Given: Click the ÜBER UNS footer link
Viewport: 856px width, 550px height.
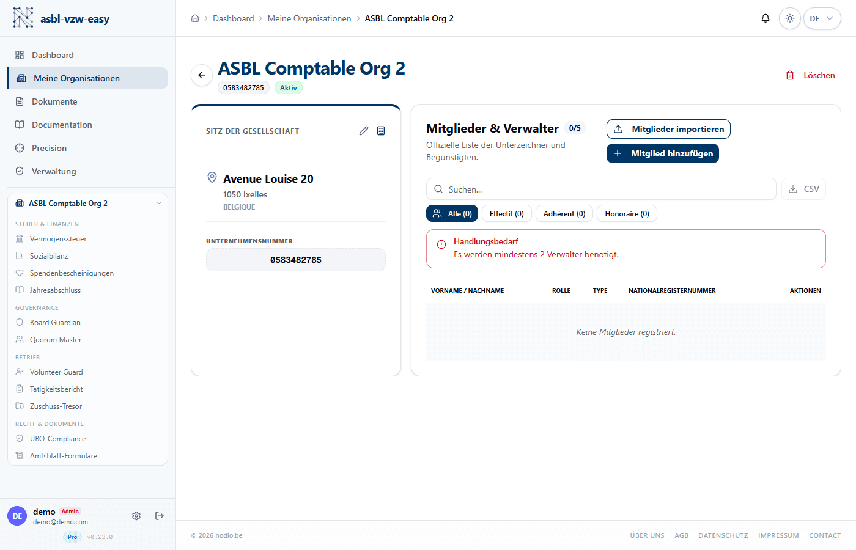Looking at the screenshot, I should [648, 535].
